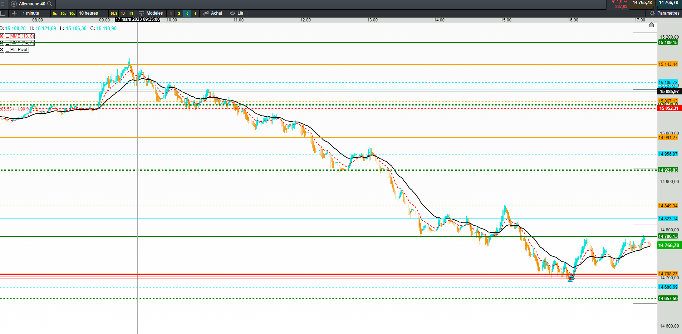Image resolution: width=682 pixels, height=334 pixels.
Task: Remove the Pts Pivot indicator with its X
Action: coord(2,50)
